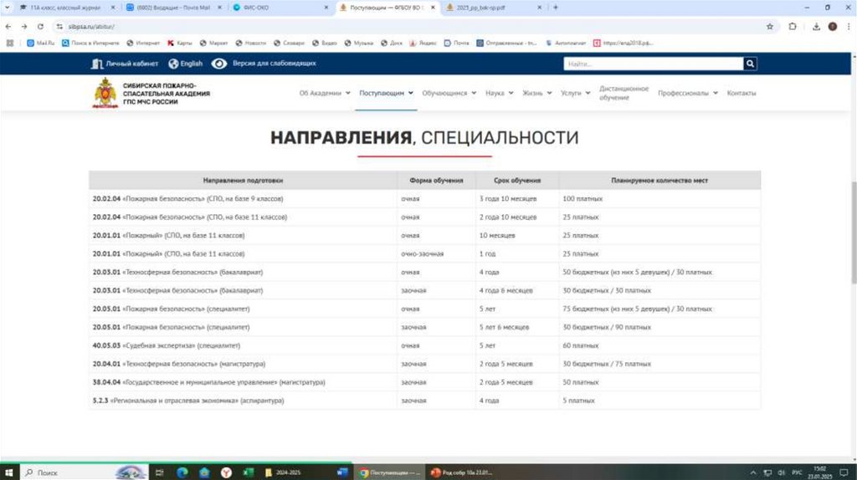The image size is (857, 480).
Task: Open the Антиплагиат bookmark
Action: click(x=566, y=43)
